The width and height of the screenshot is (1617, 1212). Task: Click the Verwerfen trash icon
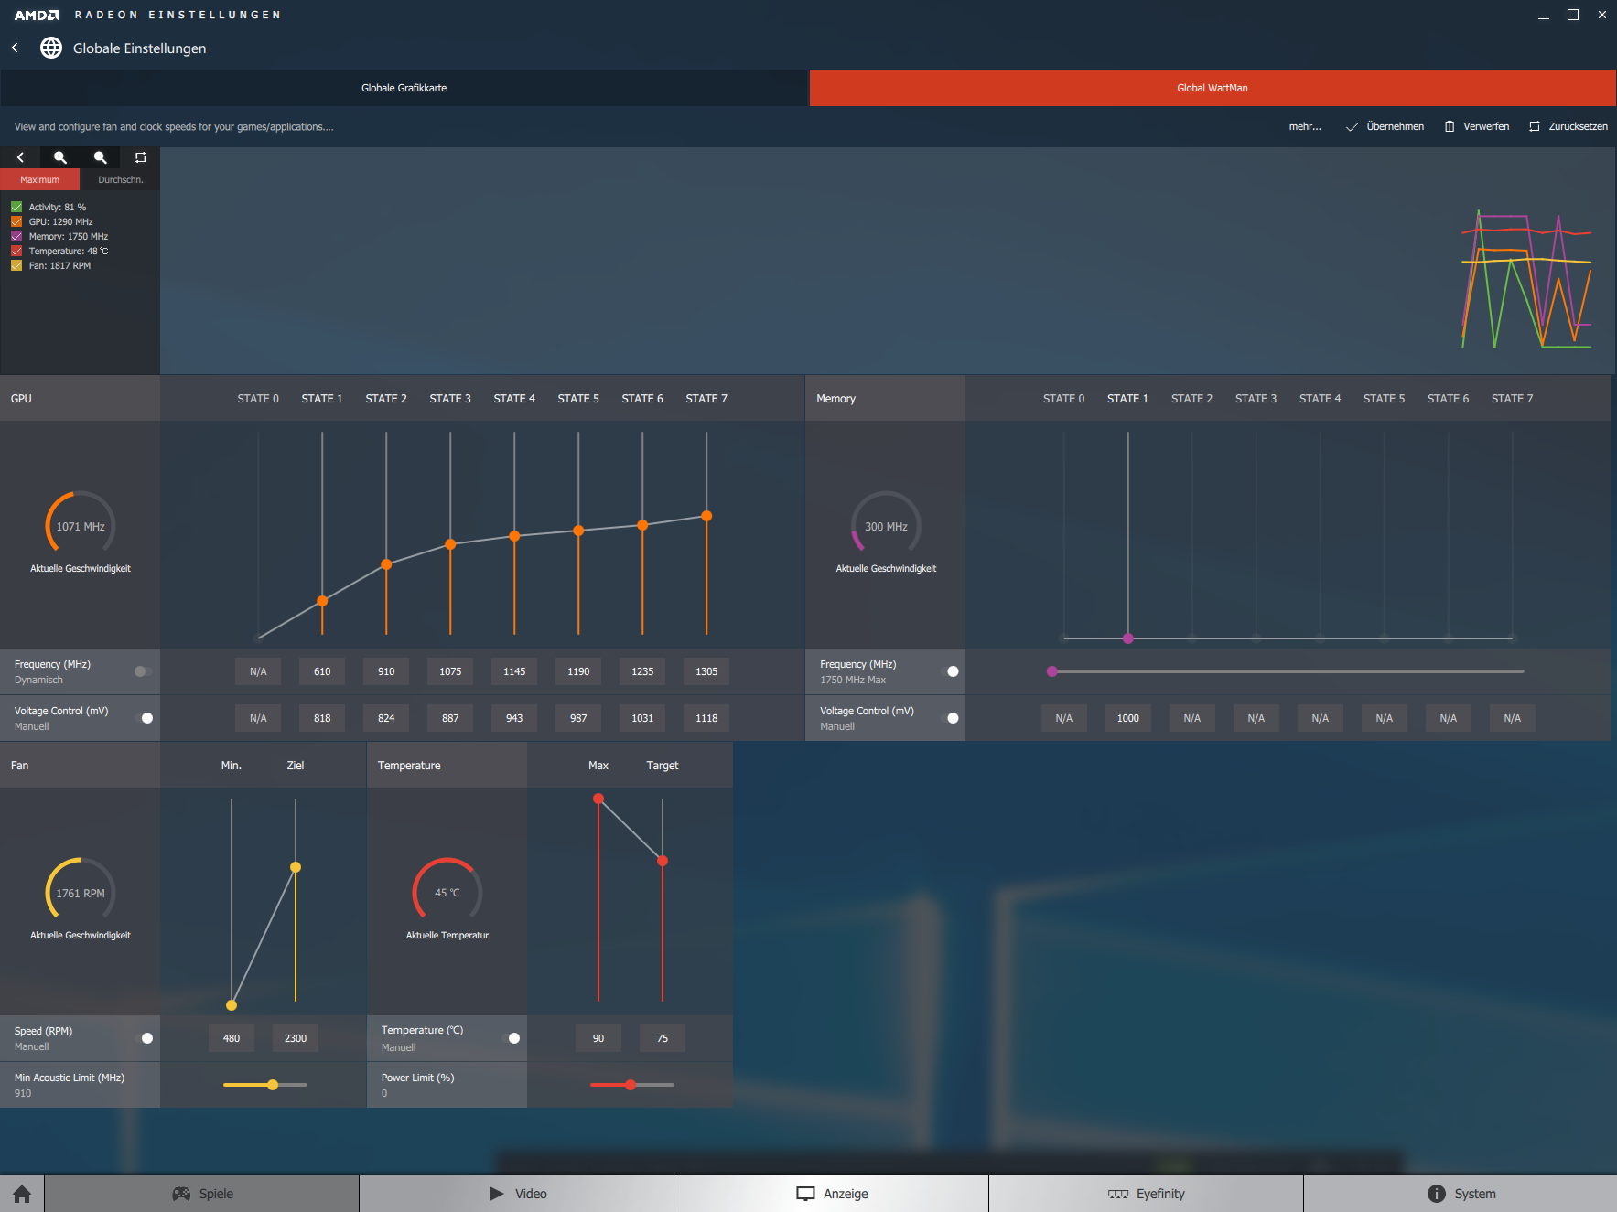pos(1450,127)
